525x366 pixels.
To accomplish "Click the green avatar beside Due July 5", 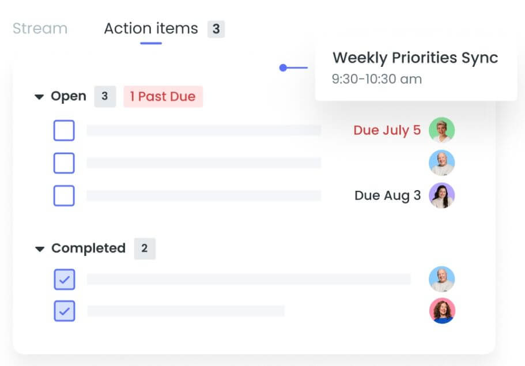I will pos(441,130).
